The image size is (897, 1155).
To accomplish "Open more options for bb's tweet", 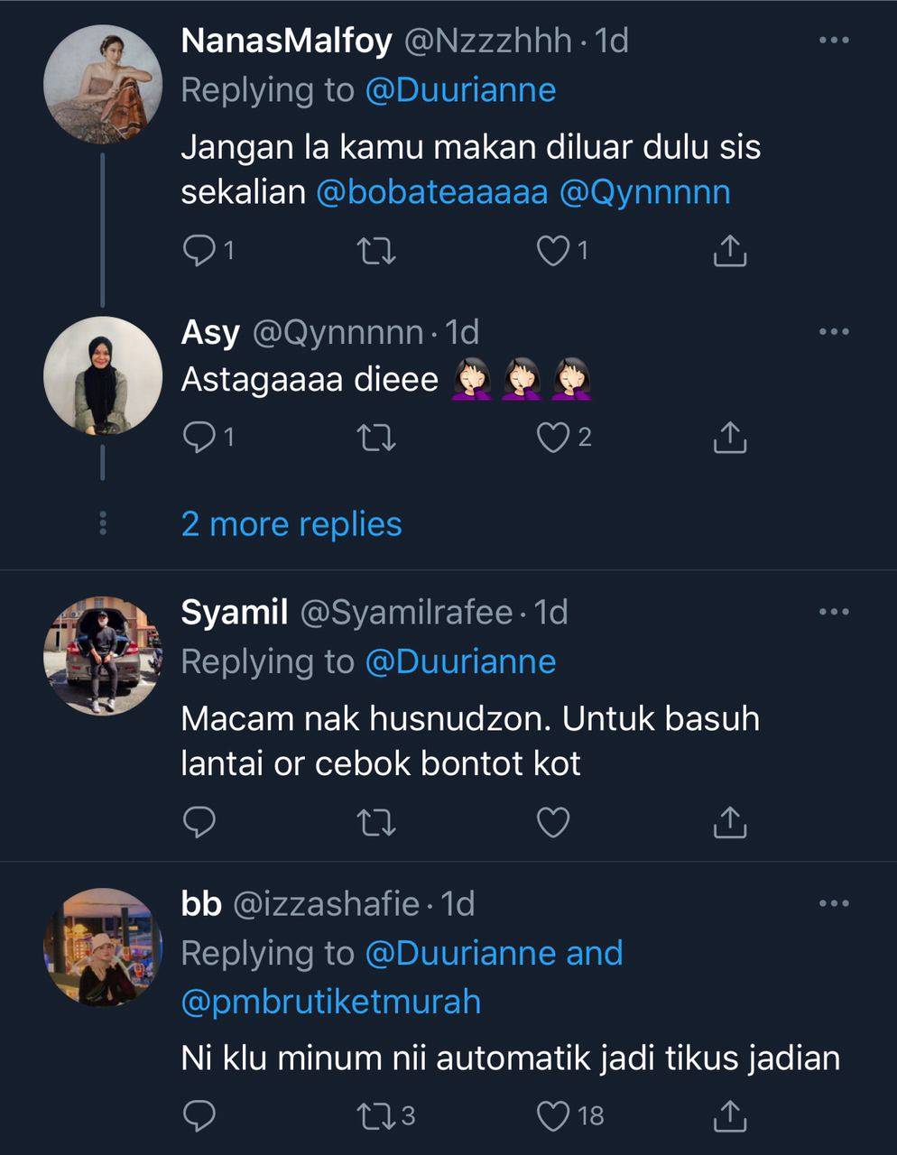I will pyautogui.click(x=833, y=903).
